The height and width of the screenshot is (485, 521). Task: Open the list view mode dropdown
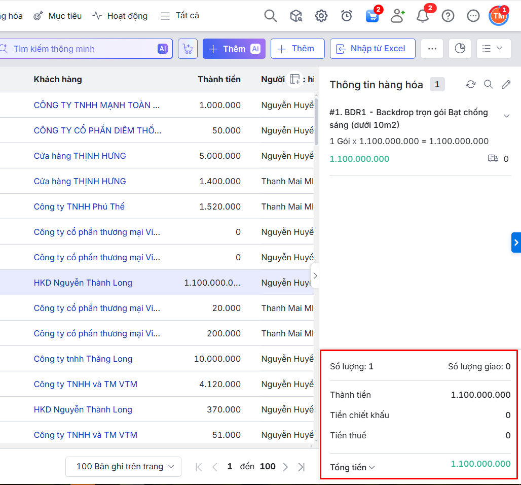[494, 49]
